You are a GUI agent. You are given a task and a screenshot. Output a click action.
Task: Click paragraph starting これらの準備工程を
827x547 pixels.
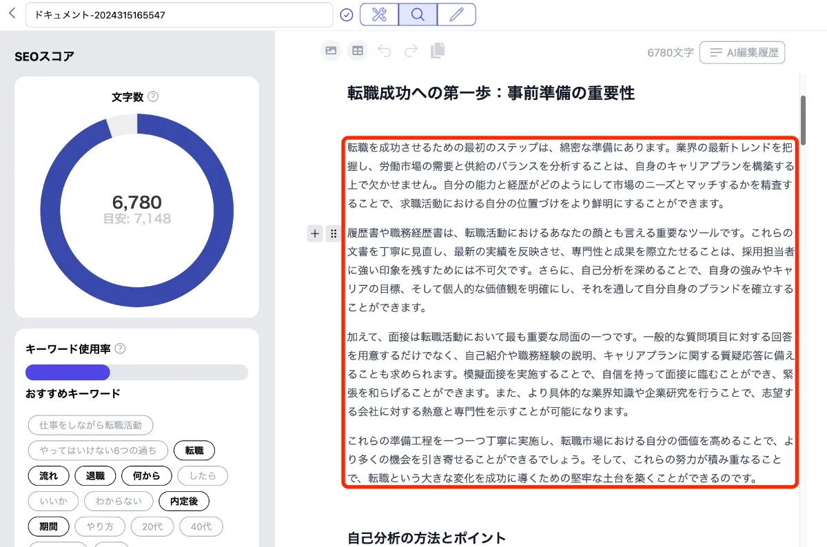pyautogui.click(x=570, y=459)
